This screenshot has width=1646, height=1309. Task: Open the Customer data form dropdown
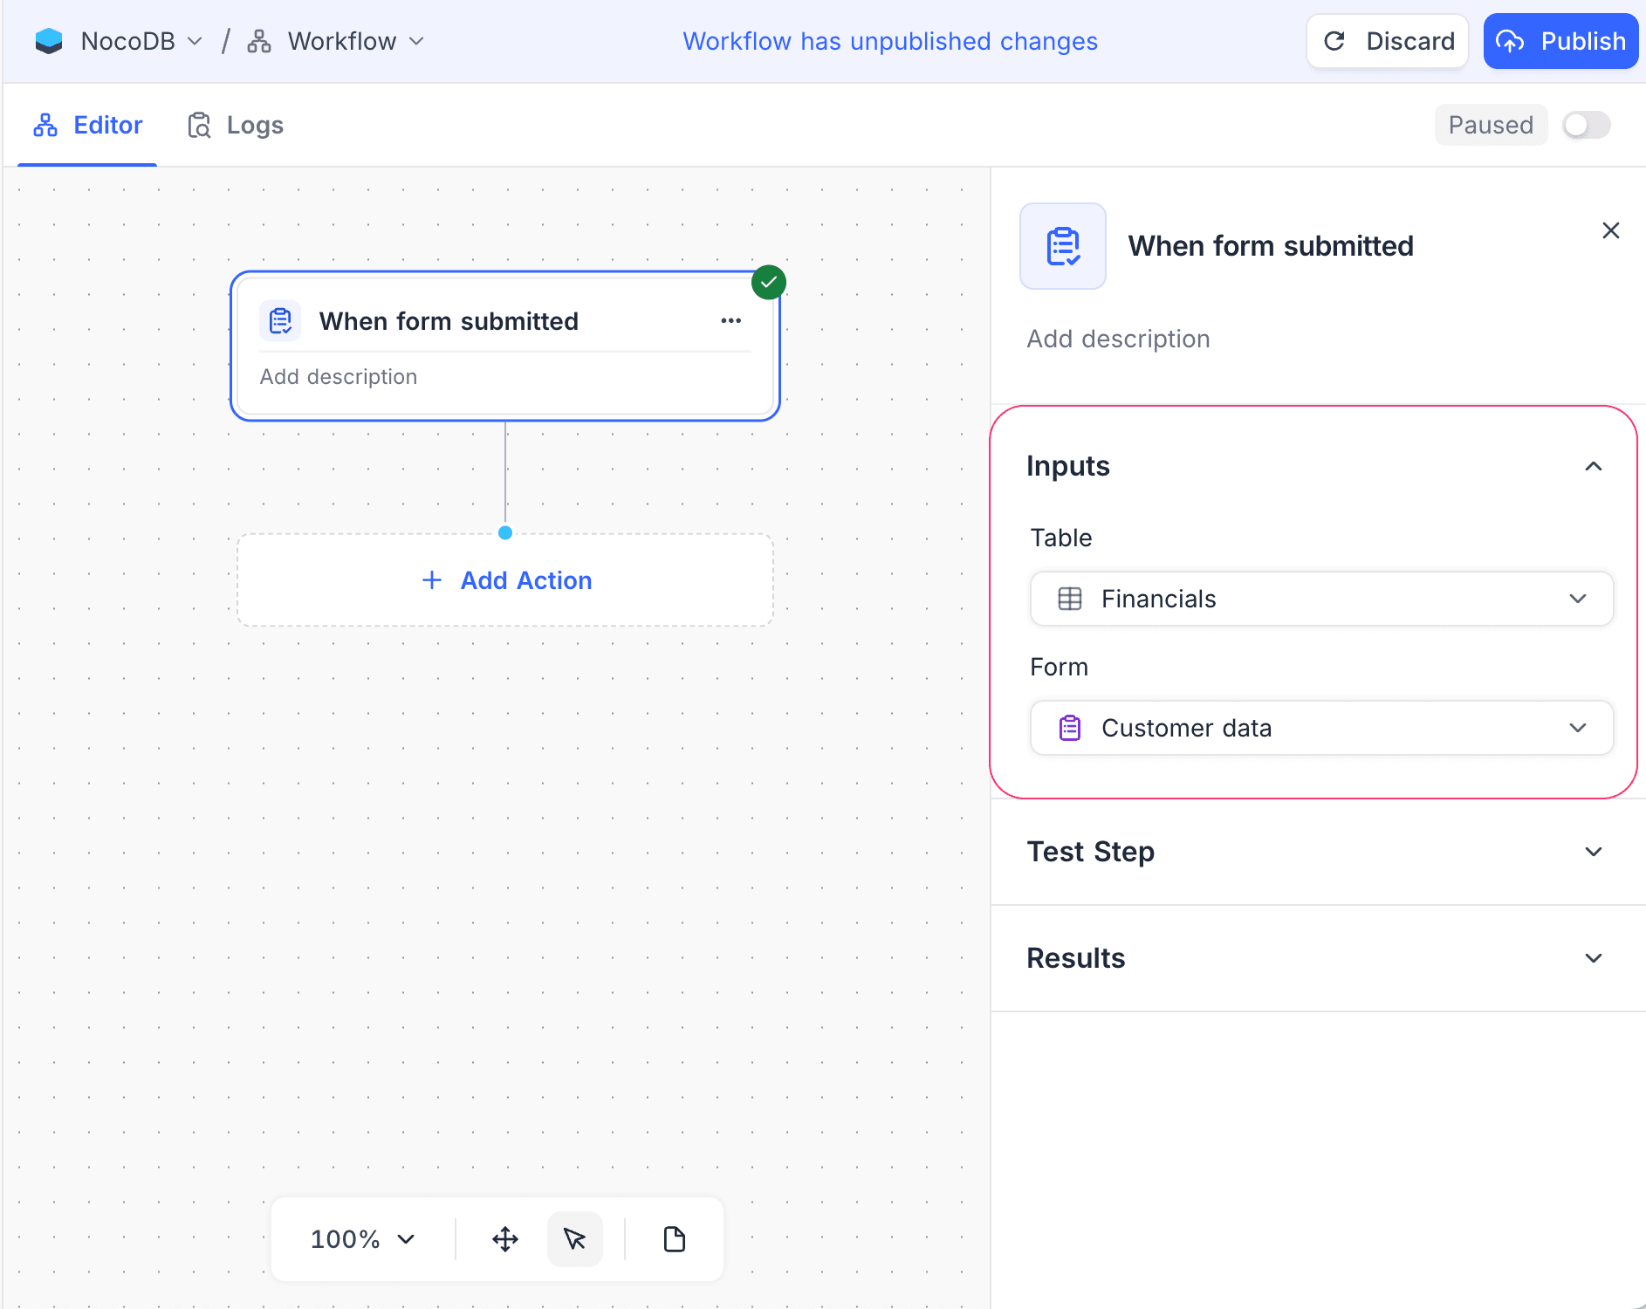click(1320, 728)
